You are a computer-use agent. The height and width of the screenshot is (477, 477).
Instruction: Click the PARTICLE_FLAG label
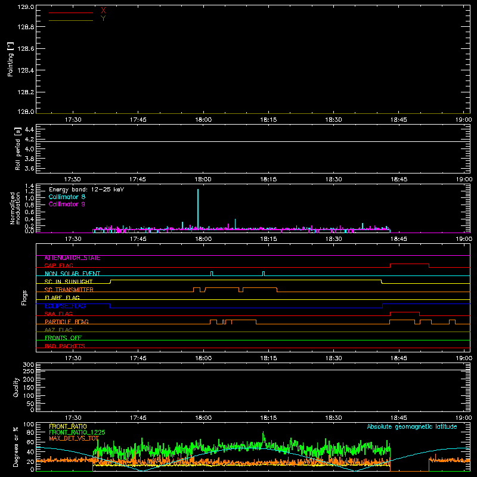67,322
